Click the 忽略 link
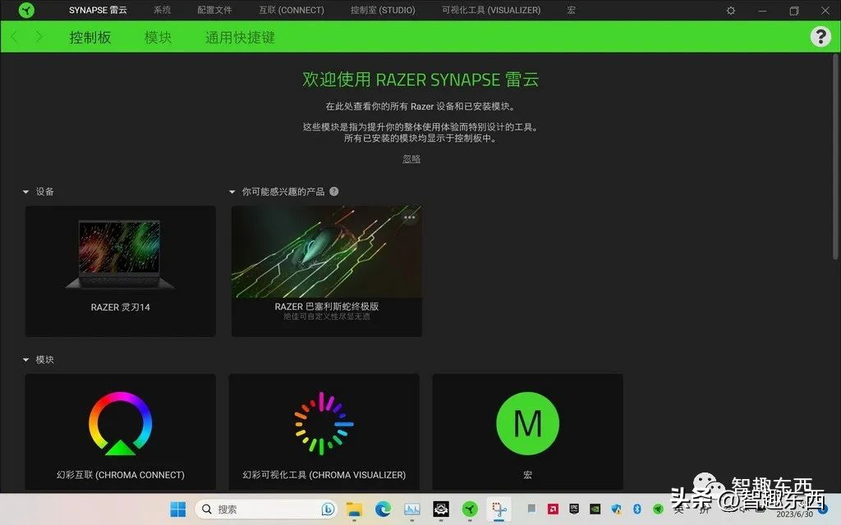This screenshot has width=841, height=525. (x=411, y=158)
